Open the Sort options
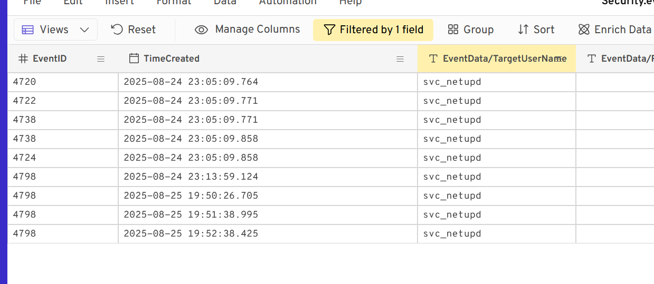This screenshot has height=284, width=654. [x=536, y=30]
